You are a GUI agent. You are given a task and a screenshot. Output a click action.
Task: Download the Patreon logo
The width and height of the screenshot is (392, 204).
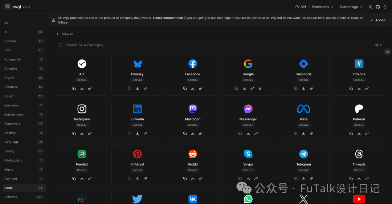[359, 134]
